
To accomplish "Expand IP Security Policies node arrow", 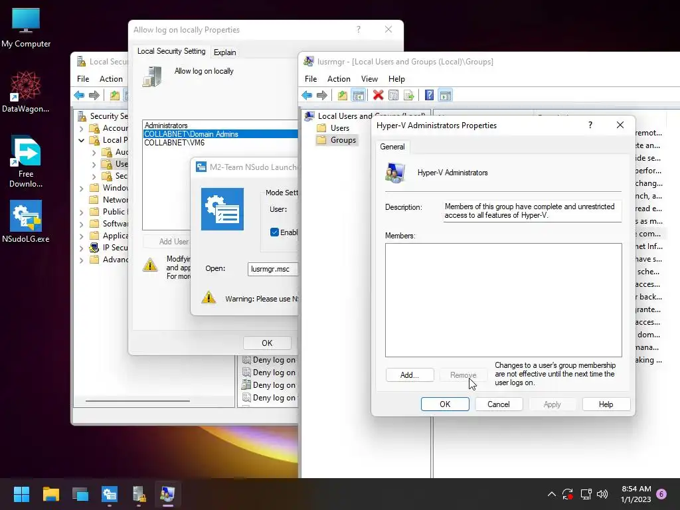I will coord(81,248).
